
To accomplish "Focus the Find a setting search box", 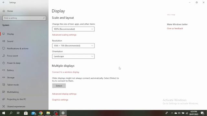I will [24, 18].
